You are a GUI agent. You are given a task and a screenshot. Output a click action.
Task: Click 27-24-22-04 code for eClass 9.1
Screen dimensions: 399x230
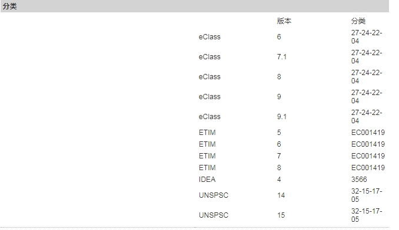pyautogui.click(x=367, y=117)
